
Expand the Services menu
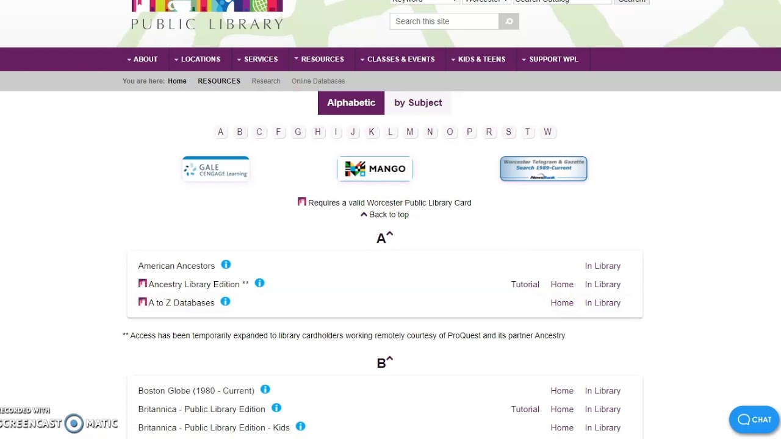pos(257,59)
